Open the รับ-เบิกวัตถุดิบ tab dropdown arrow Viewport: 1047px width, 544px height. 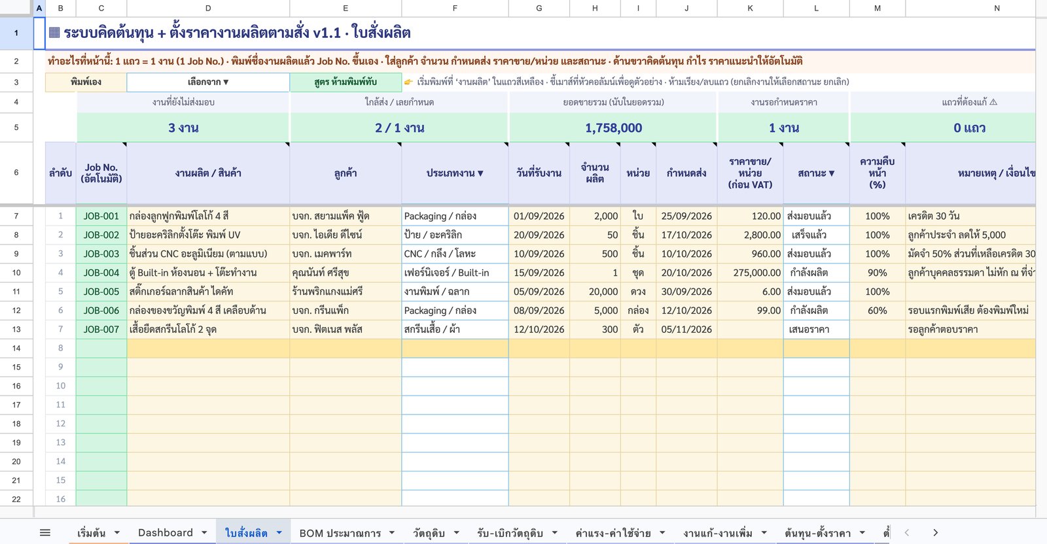tap(554, 533)
